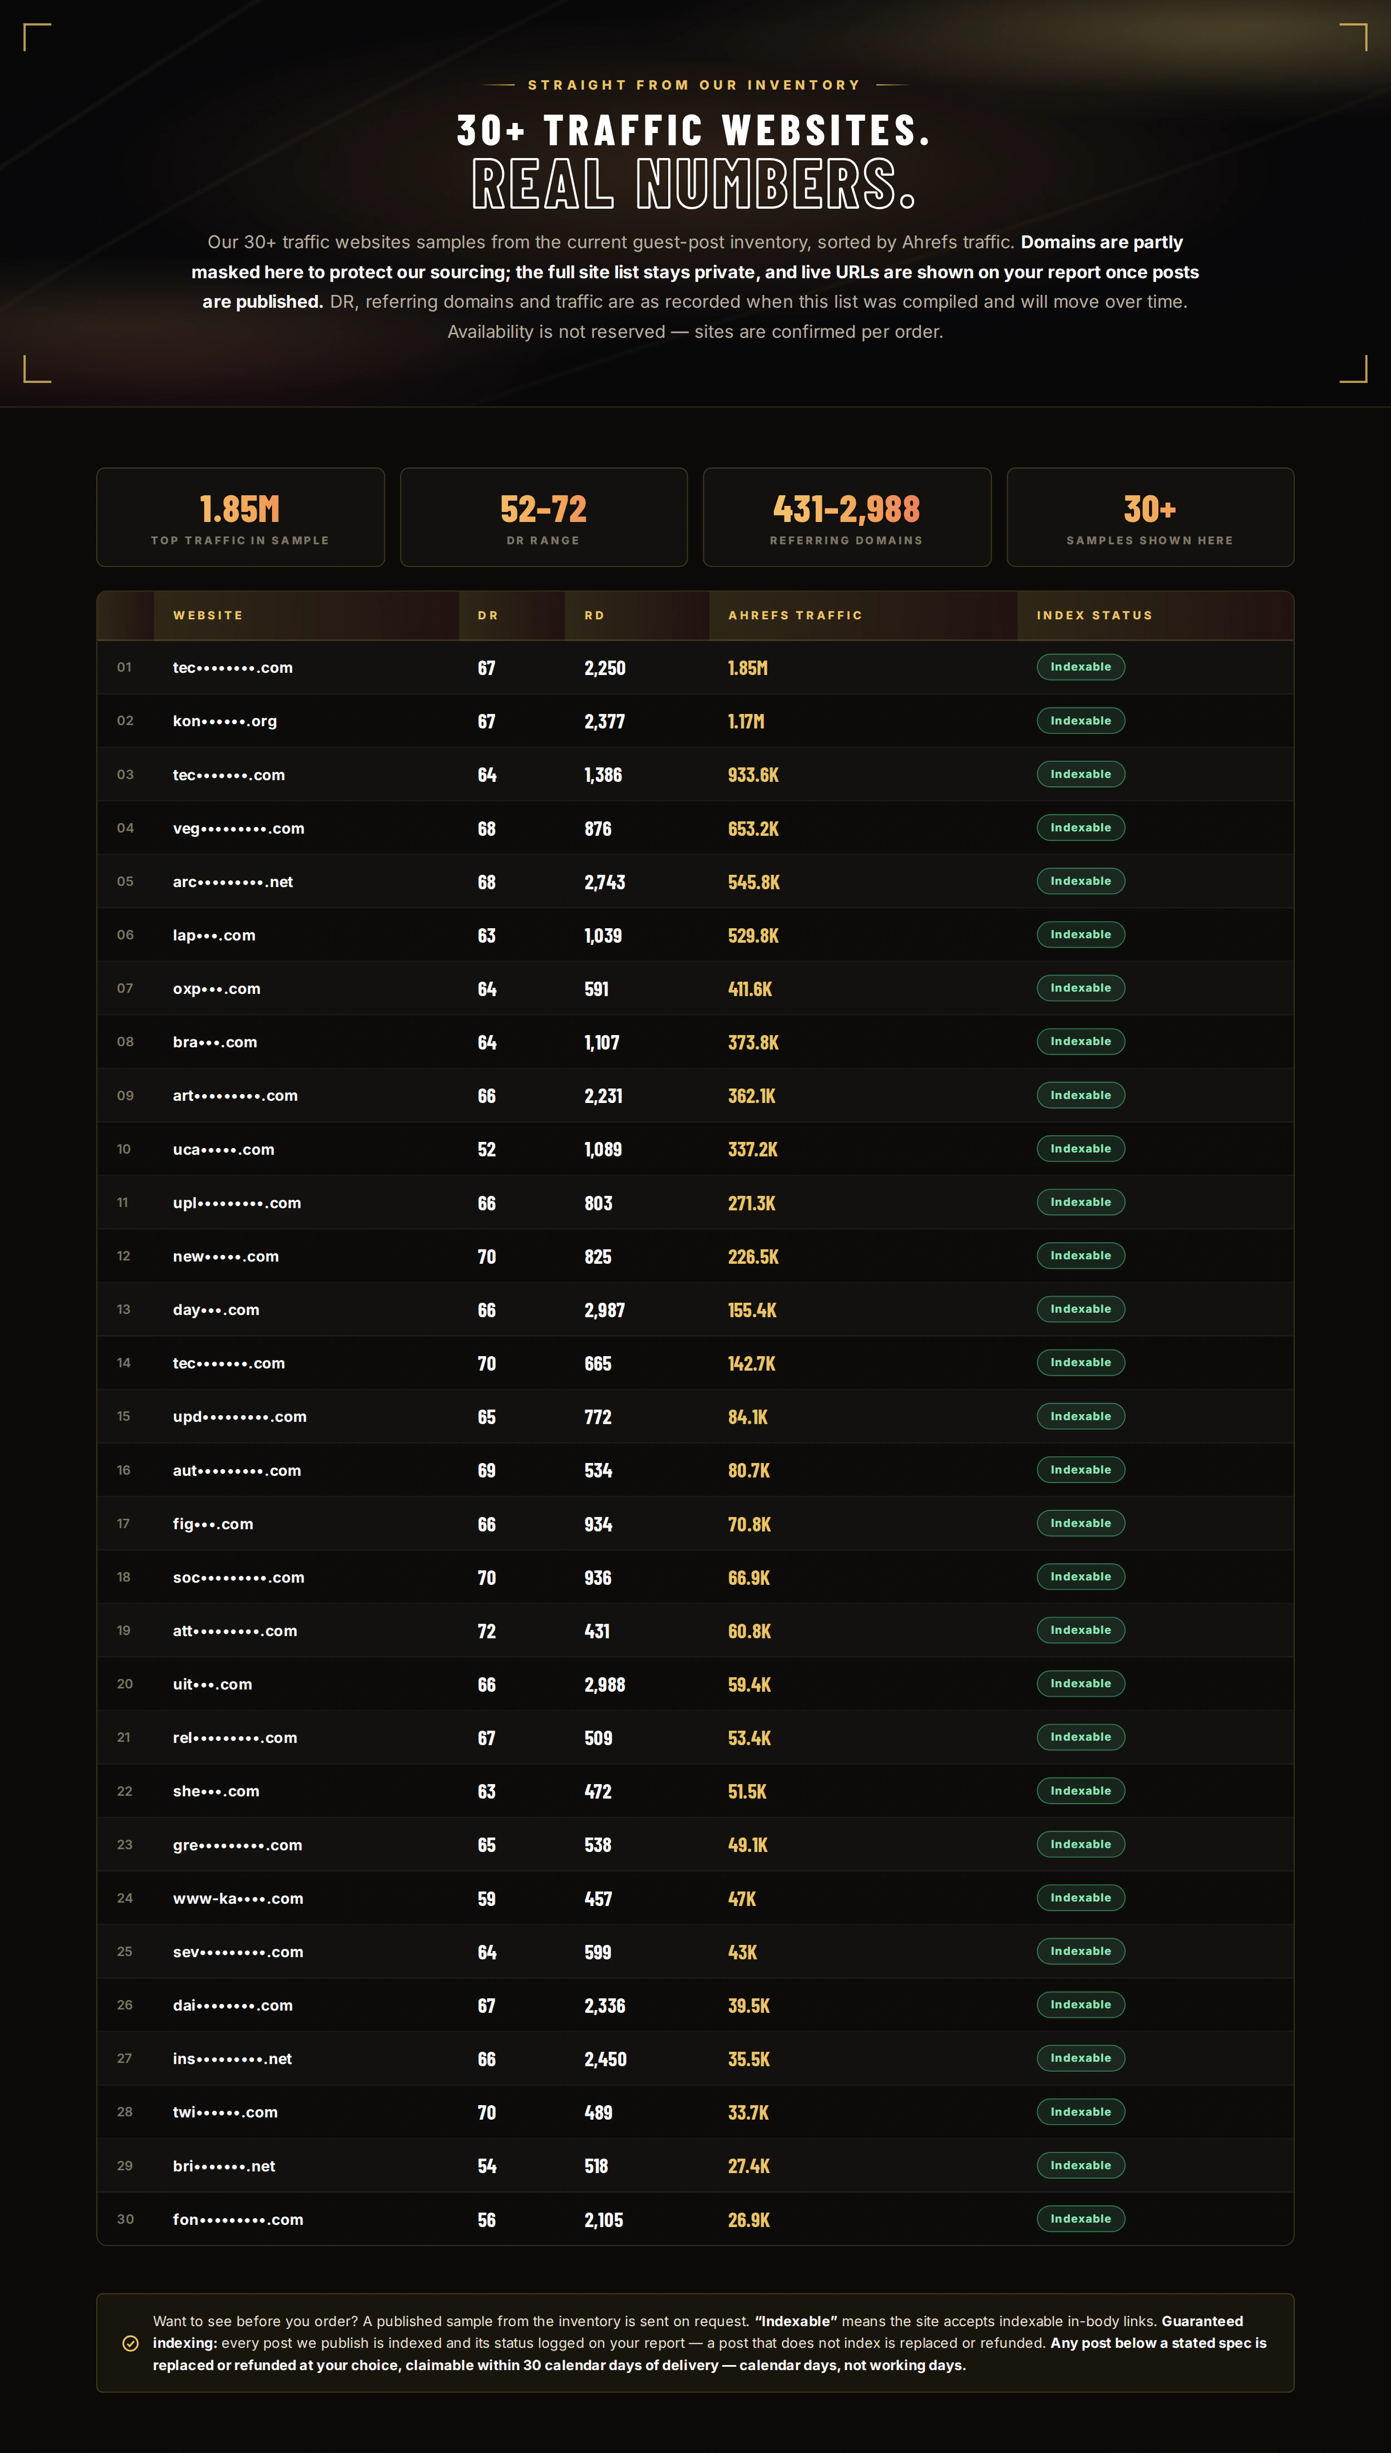Click the RD value 2,377
The width and height of the screenshot is (1391, 2453).
tap(605, 721)
